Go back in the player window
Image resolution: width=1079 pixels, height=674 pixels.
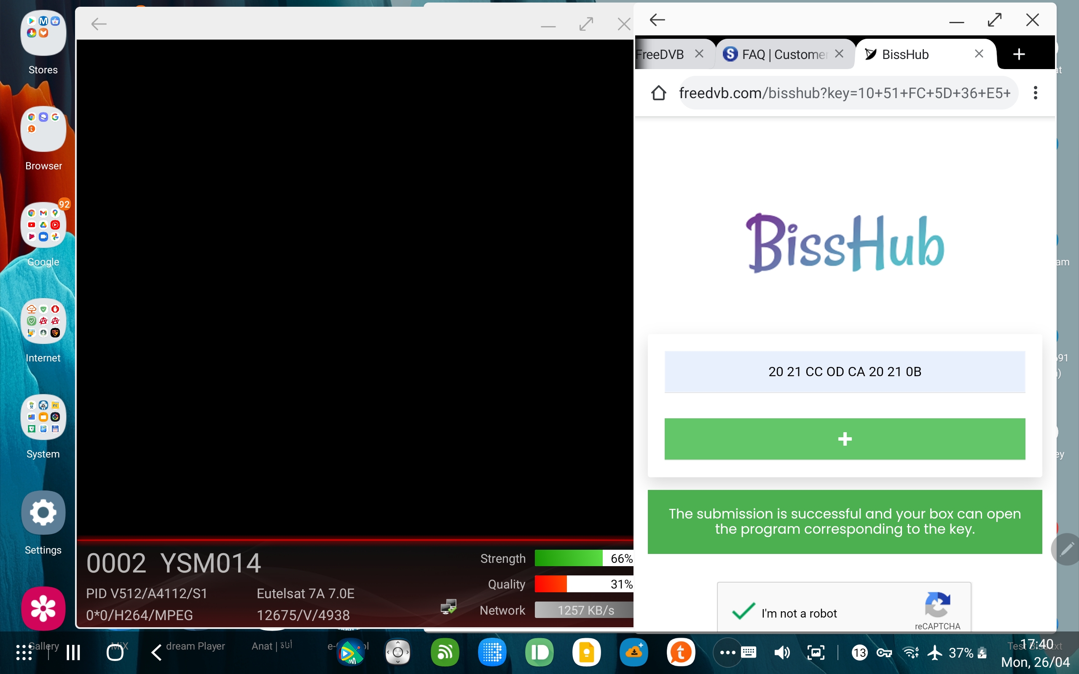tap(99, 24)
